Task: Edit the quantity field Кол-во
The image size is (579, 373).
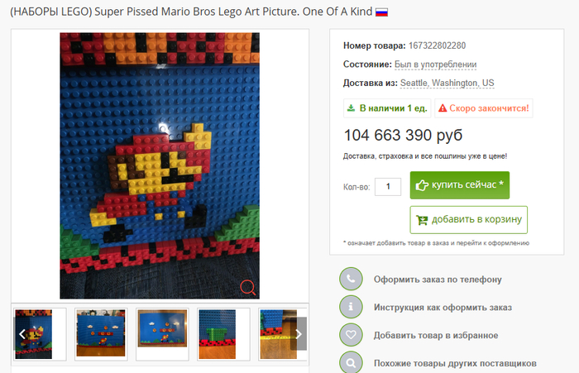Action: click(388, 187)
